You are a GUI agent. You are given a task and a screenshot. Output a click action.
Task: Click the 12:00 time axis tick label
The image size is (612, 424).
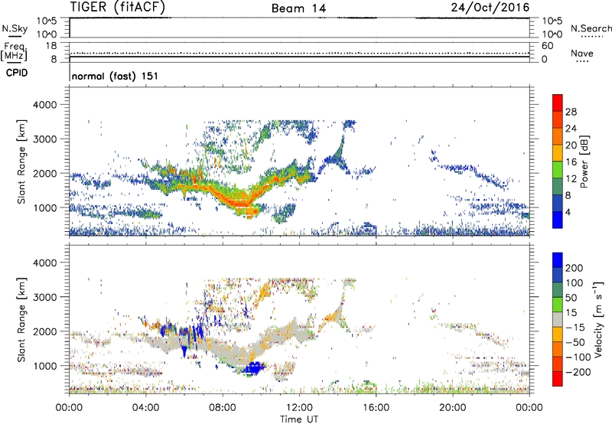299,408
